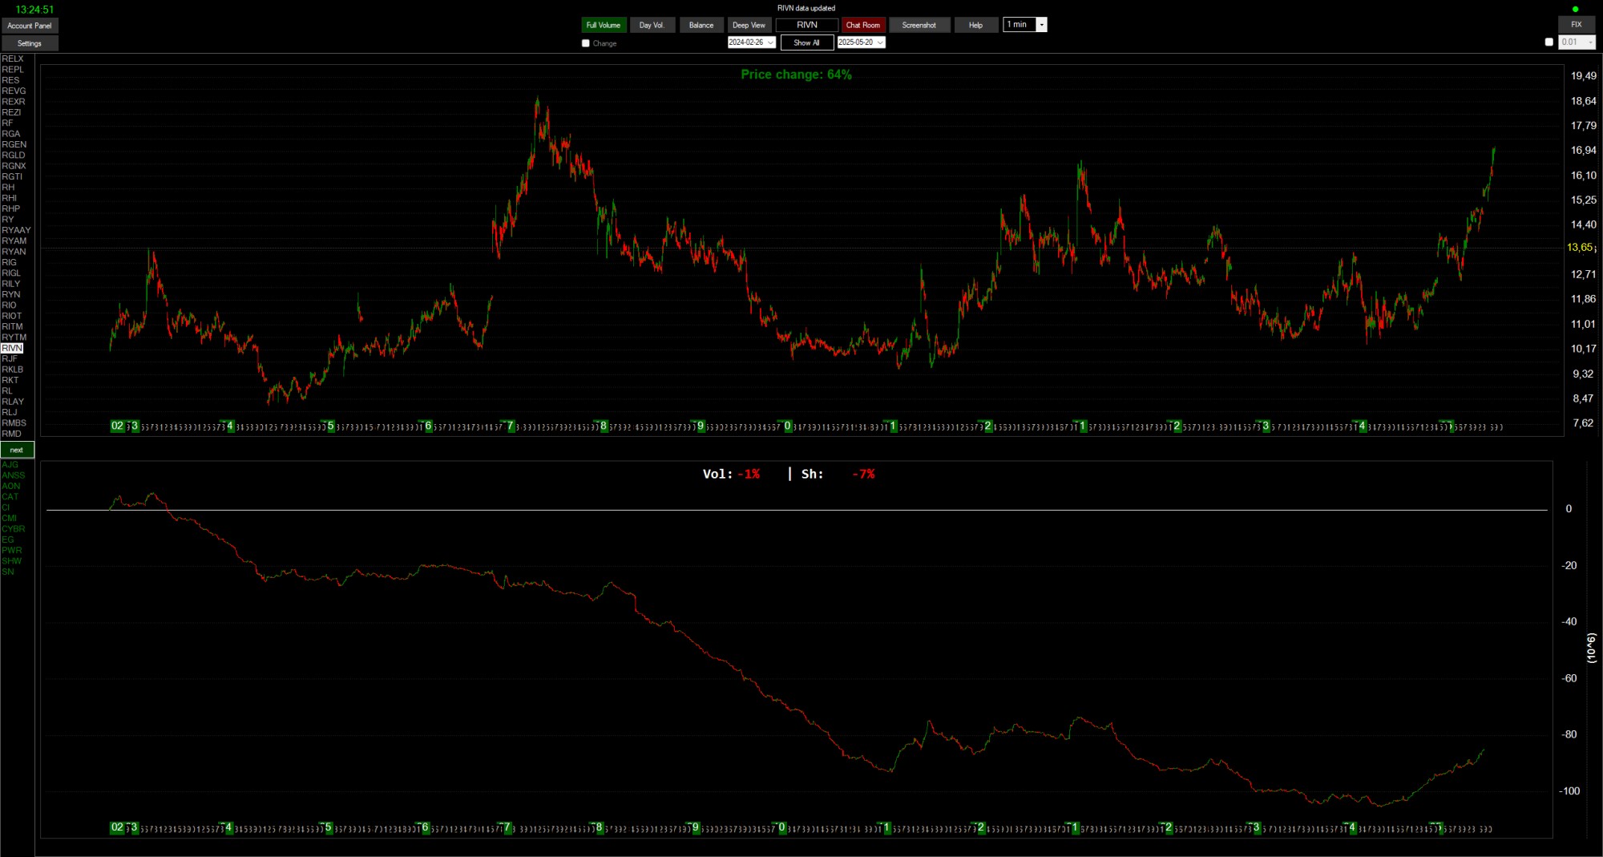This screenshot has height=857, width=1603.
Task: Switch to Full Volume view
Action: (604, 25)
